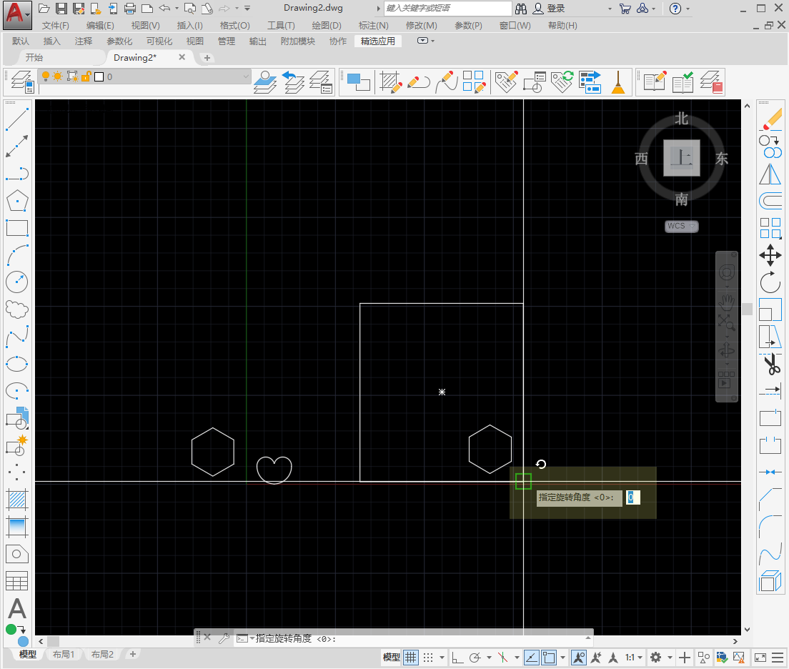Open the 绘图(D) menu
The image size is (789, 669).
click(x=327, y=25)
